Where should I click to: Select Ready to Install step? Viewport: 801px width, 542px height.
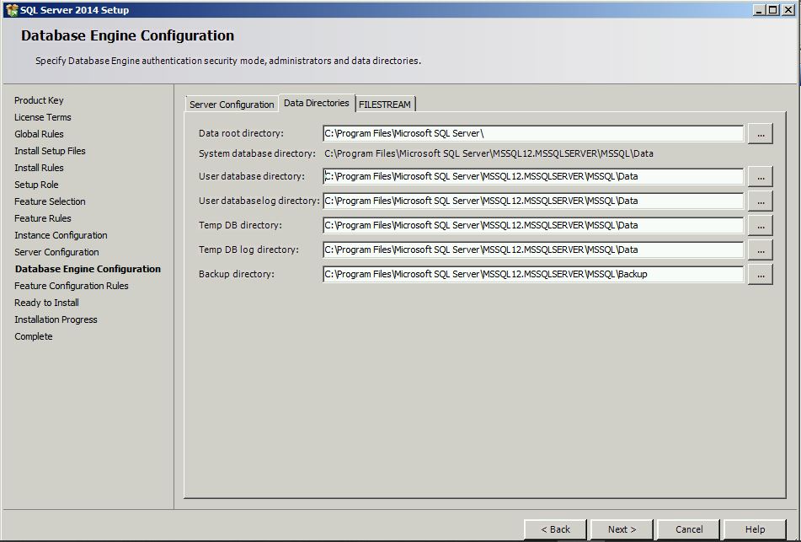click(46, 303)
